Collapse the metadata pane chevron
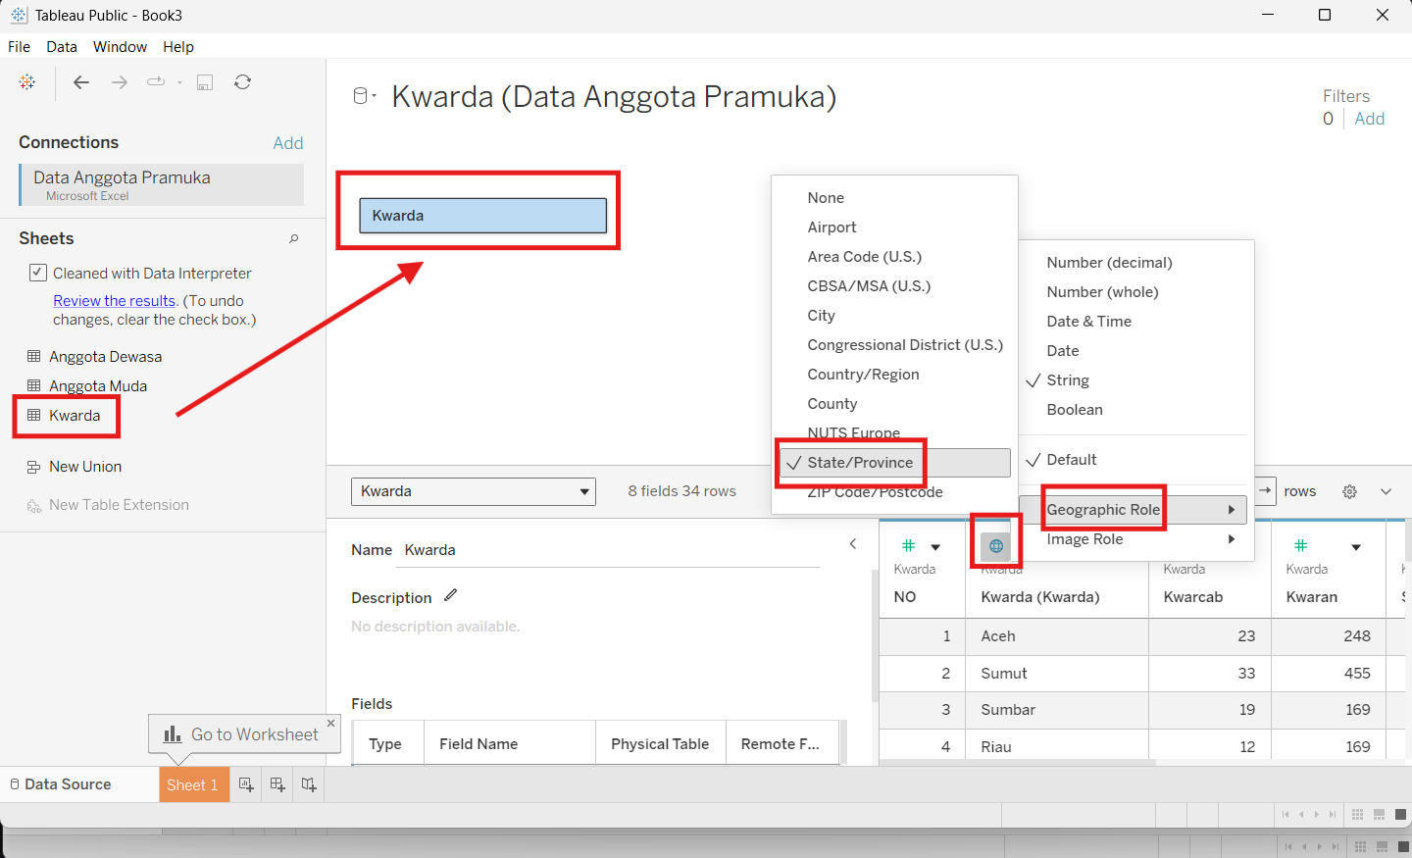 click(x=853, y=543)
